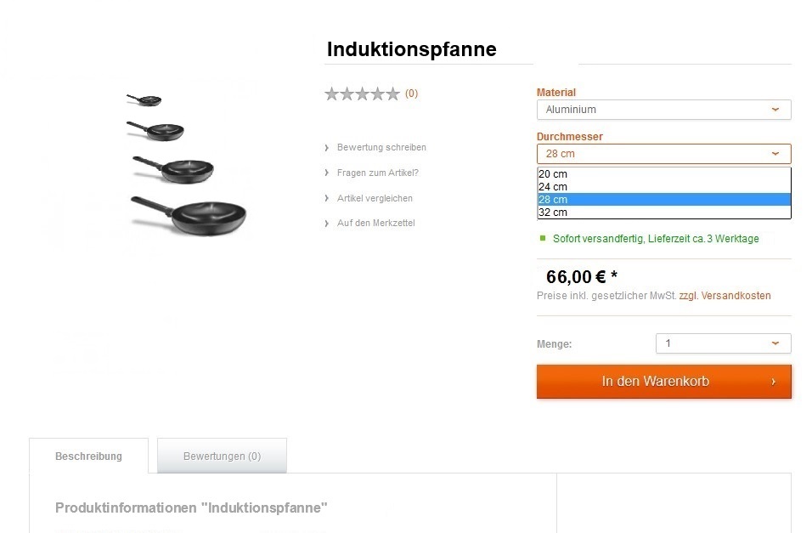Open the Material dropdown

click(663, 110)
